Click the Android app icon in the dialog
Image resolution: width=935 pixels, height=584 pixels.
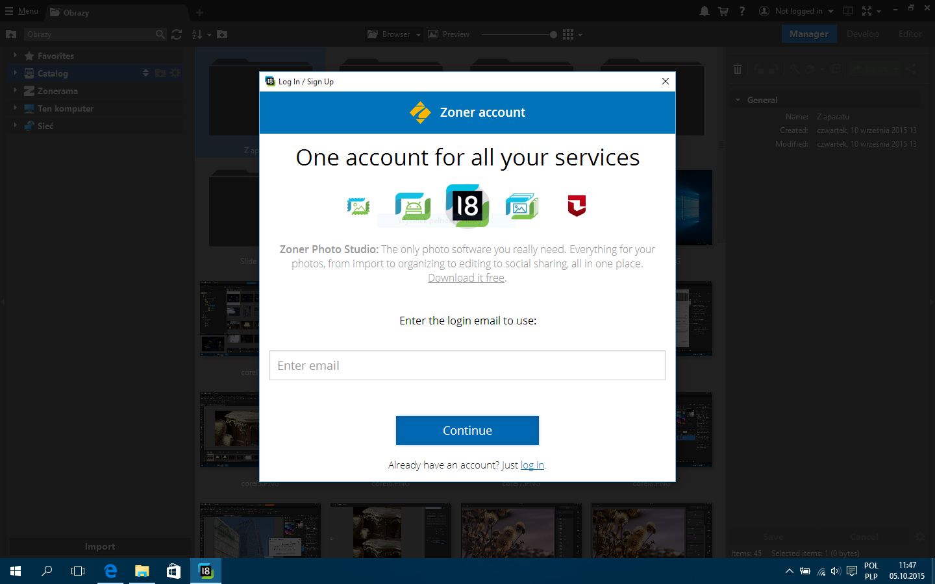413,206
